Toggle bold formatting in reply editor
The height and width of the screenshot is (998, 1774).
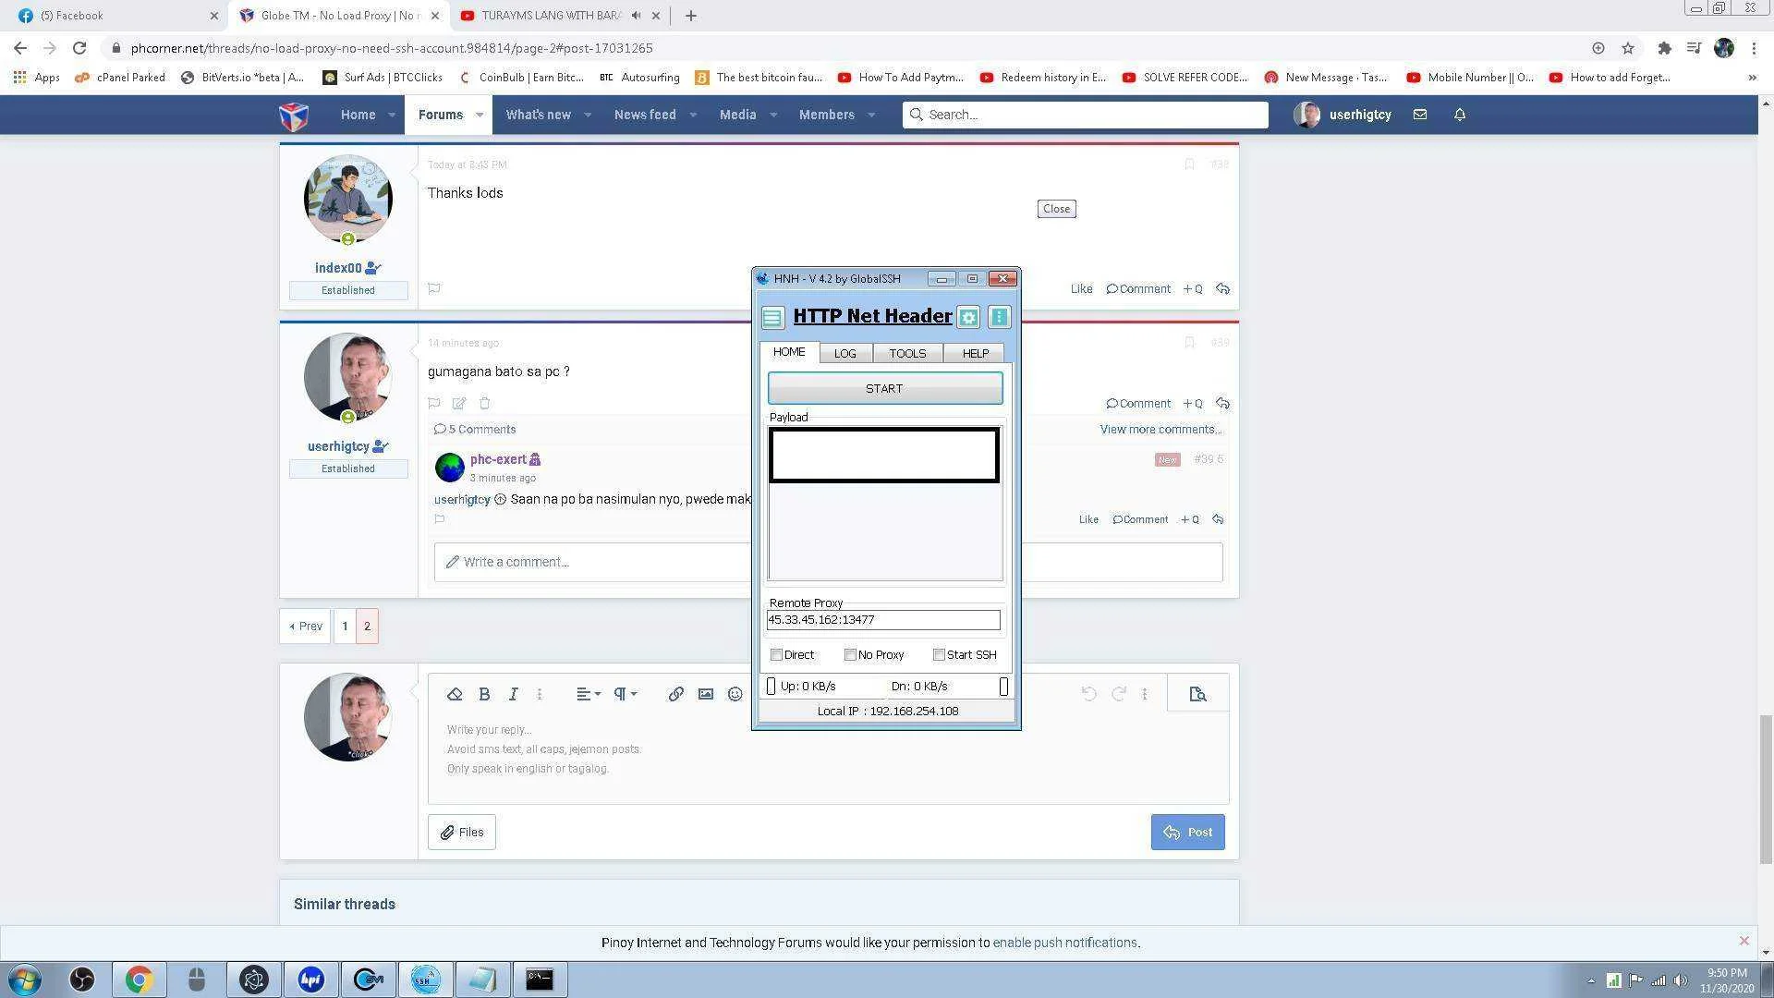pos(484,694)
